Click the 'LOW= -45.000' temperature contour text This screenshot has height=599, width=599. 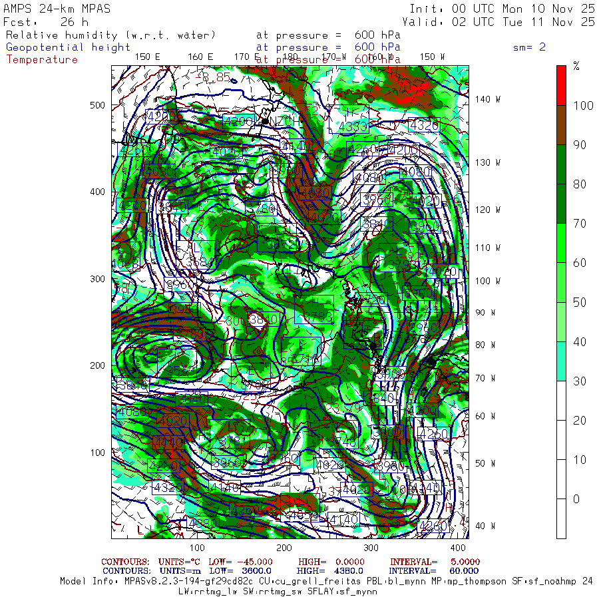pyautogui.click(x=240, y=562)
